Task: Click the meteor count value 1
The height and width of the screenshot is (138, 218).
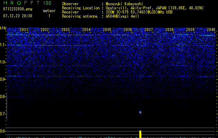Action: pos(49,16)
